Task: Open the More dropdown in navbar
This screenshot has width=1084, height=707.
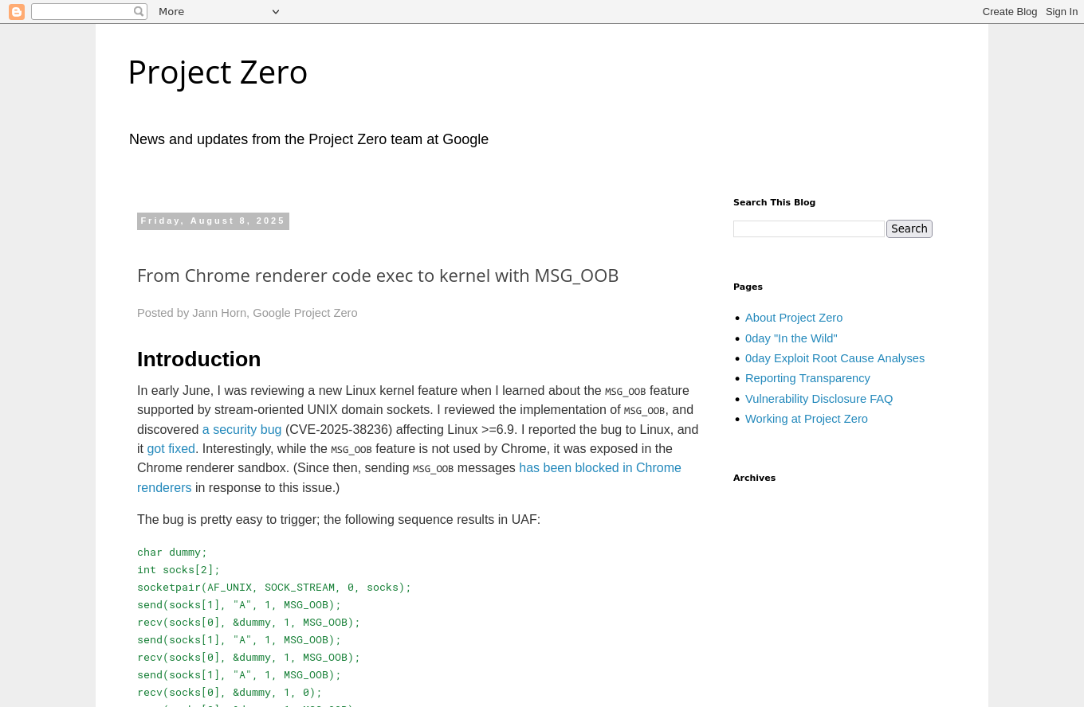Action: tap(219, 11)
